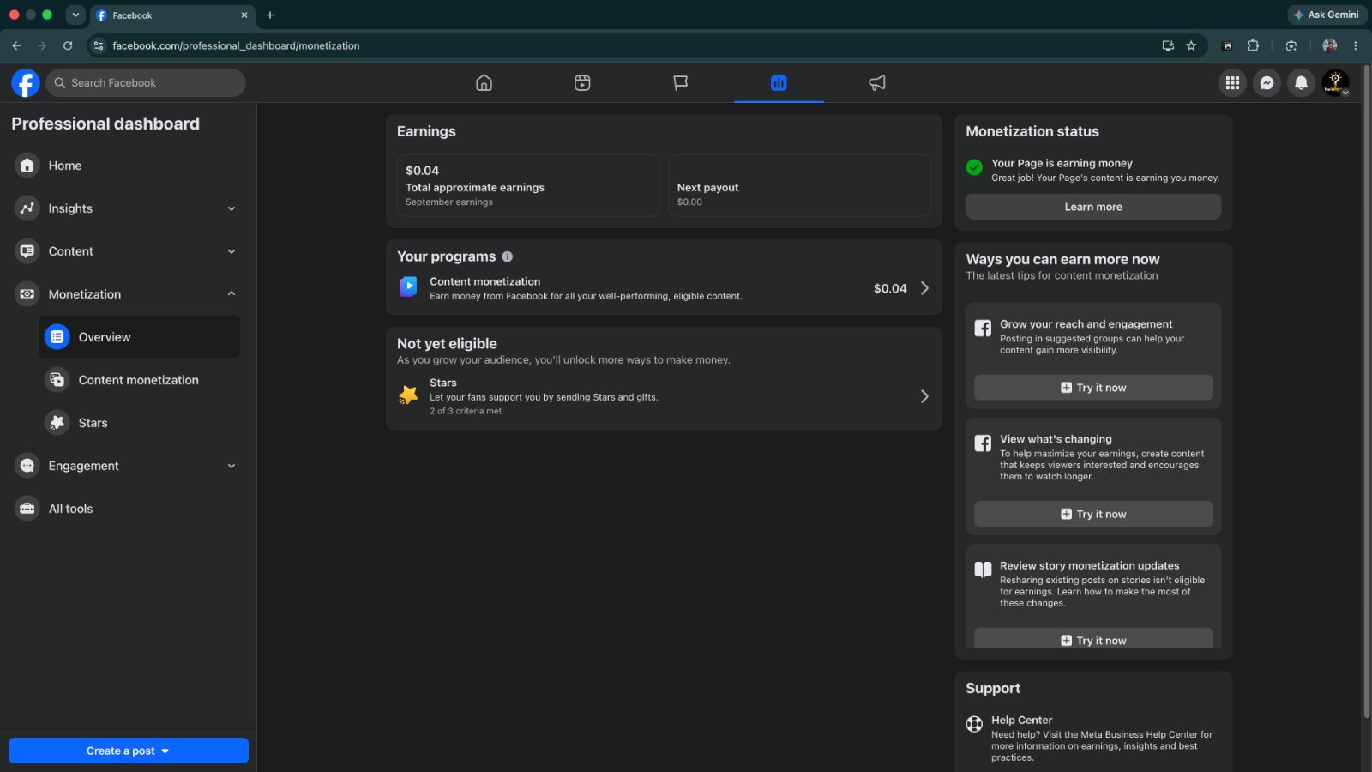1372x772 pixels.
Task: Click the book icon beside Review story monetization
Action: [983, 570]
